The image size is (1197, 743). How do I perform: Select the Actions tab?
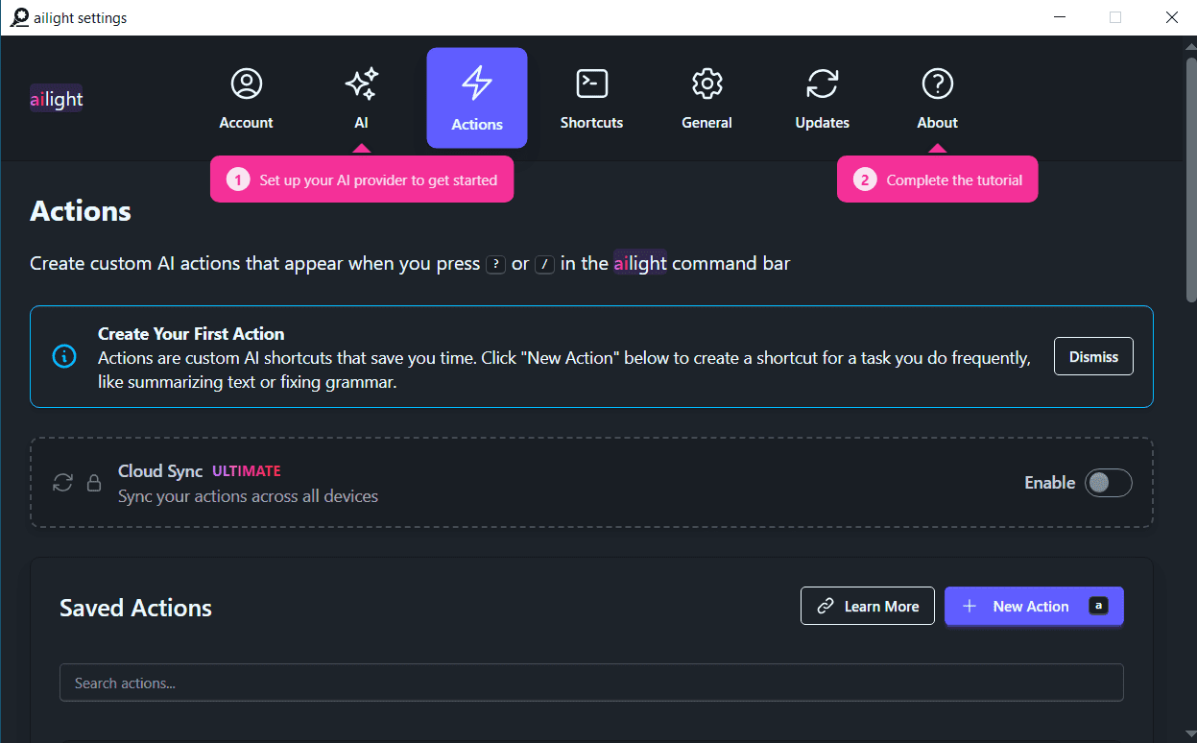[477, 98]
